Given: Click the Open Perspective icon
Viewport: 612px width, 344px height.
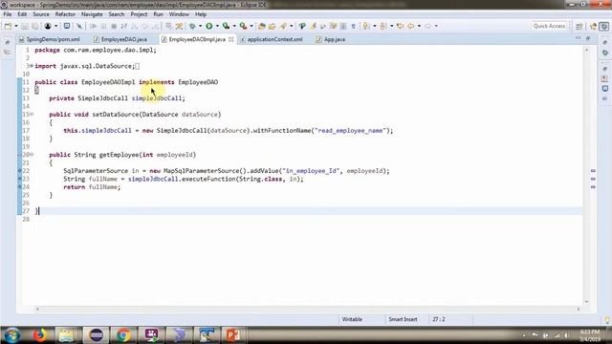Looking at the screenshot, I should 579,26.
